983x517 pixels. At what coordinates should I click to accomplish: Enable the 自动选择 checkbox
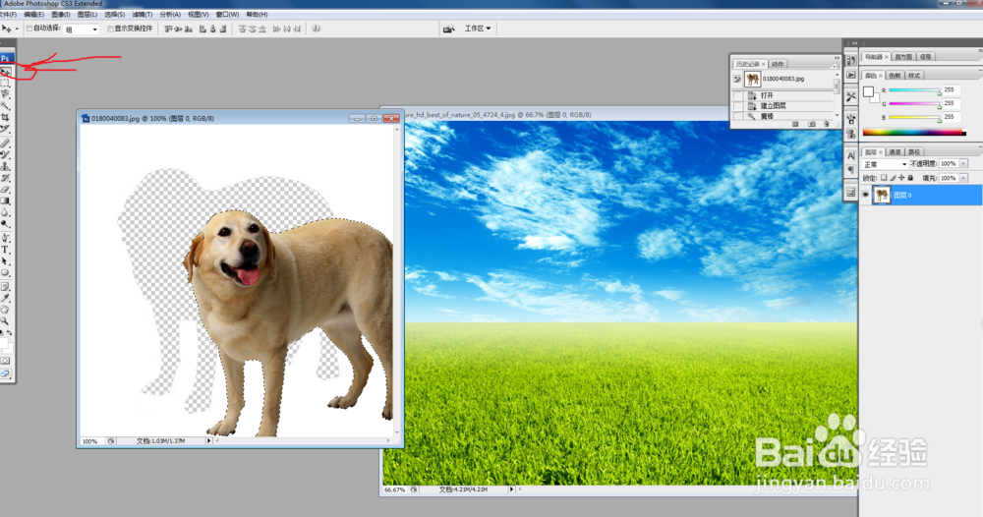(29, 29)
